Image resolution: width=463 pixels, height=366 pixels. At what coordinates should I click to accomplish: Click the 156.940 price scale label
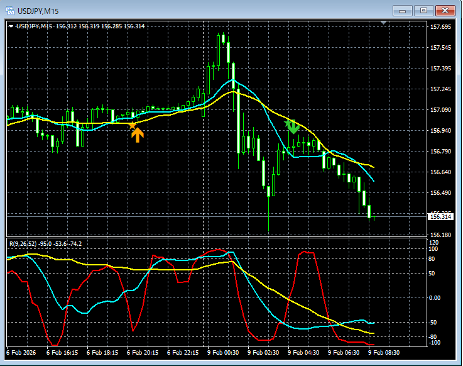coord(440,131)
